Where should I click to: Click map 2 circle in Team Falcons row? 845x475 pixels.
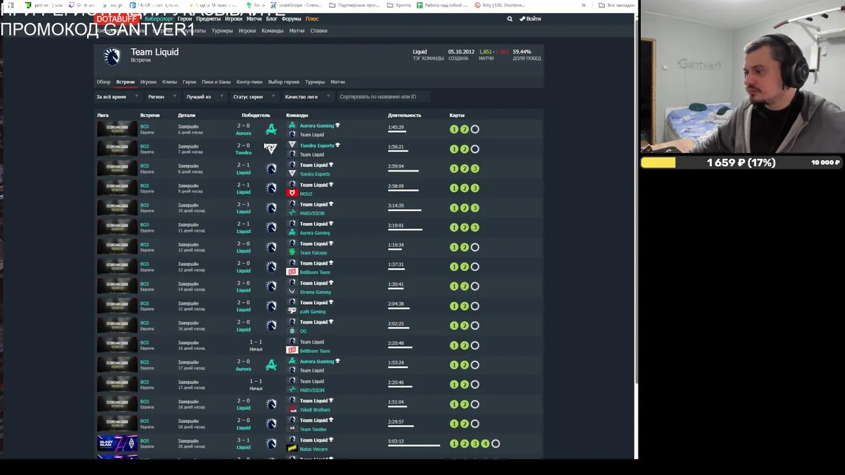click(x=464, y=247)
